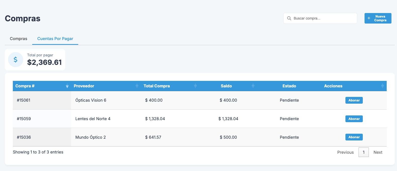Viewport: 397px width, 171px height.
Task: Click the dollar sign icon
Action: (x=16, y=60)
